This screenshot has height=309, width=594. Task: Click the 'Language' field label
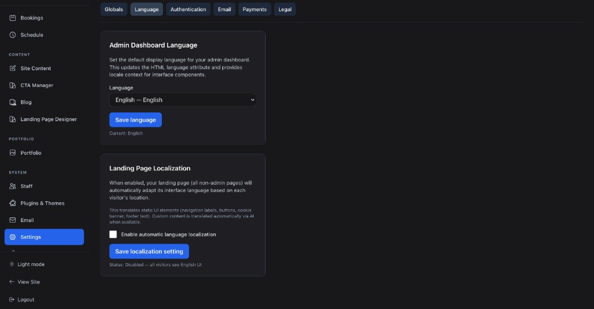coord(121,88)
